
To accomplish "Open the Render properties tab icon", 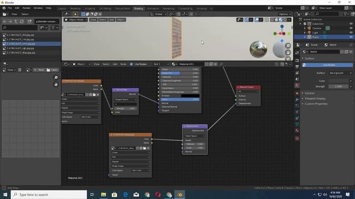I will tap(297, 60).
